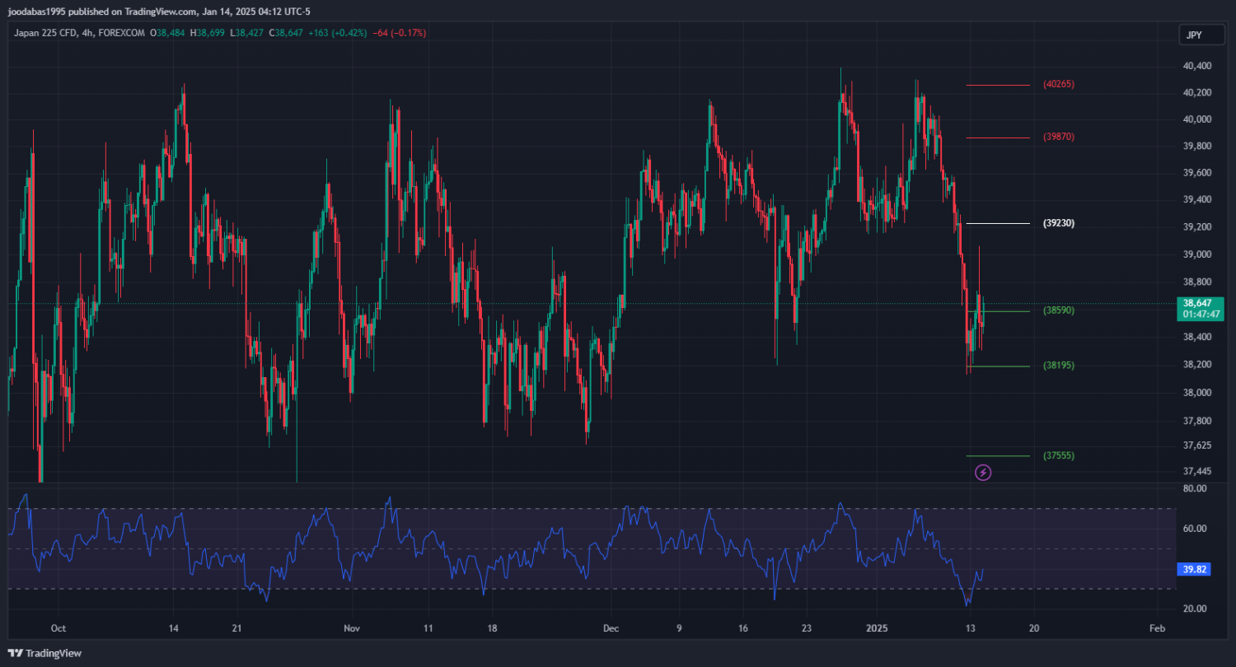Viewport: 1236px width, 667px height.
Task: Click the TradingView logo in bottom-left corner
Action: (46, 653)
